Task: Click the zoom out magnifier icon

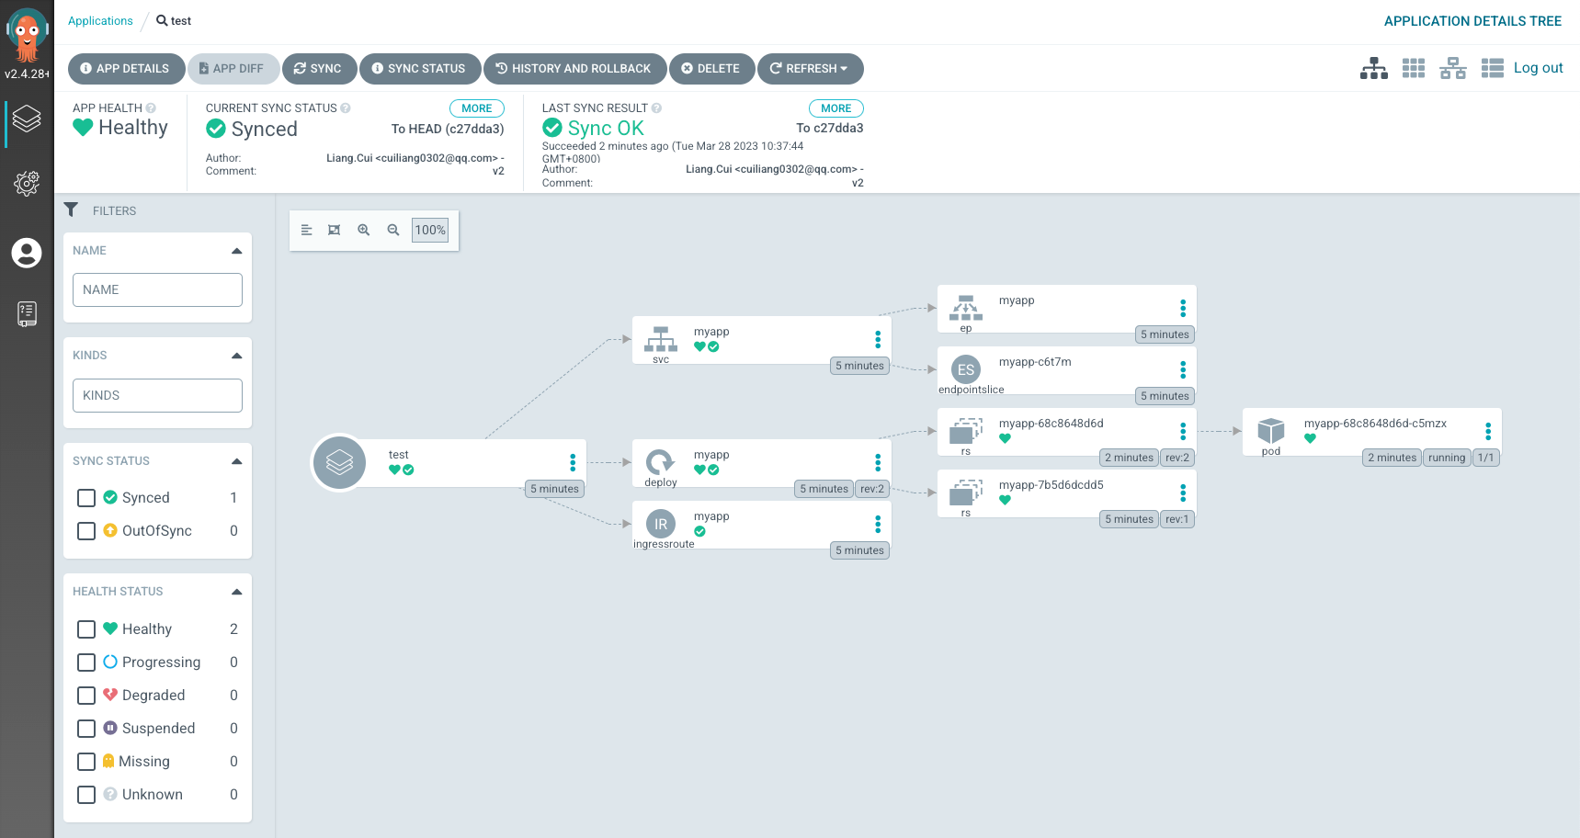Action: click(393, 231)
